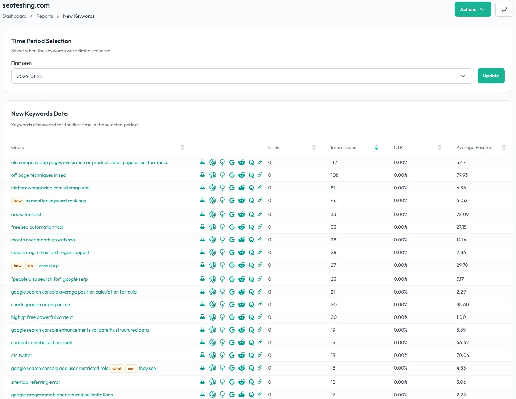Open the Actions dropdown menu

coord(472,9)
